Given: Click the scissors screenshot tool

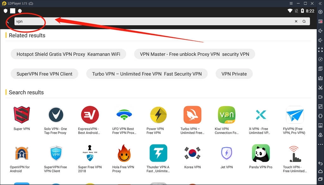Looking at the screenshot, I should (x=320, y=87).
